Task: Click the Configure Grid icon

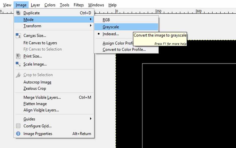Action: (18, 126)
